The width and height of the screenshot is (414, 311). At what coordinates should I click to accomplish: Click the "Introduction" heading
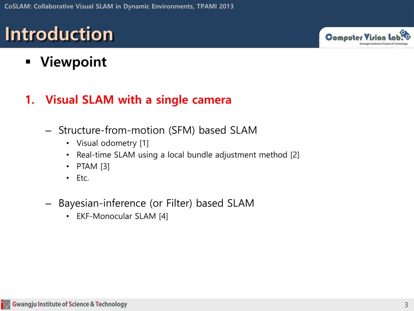pyautogui.click(x=59, y=34)
